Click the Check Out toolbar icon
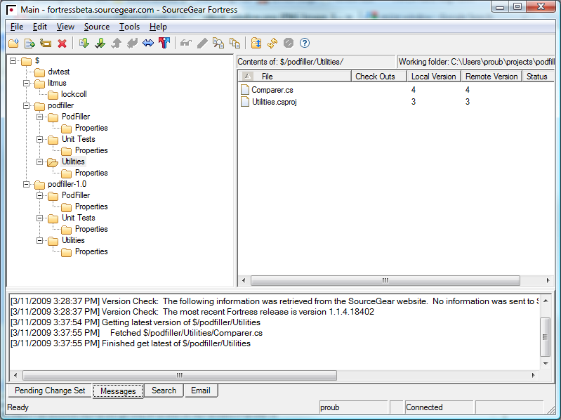 point(100,44)
